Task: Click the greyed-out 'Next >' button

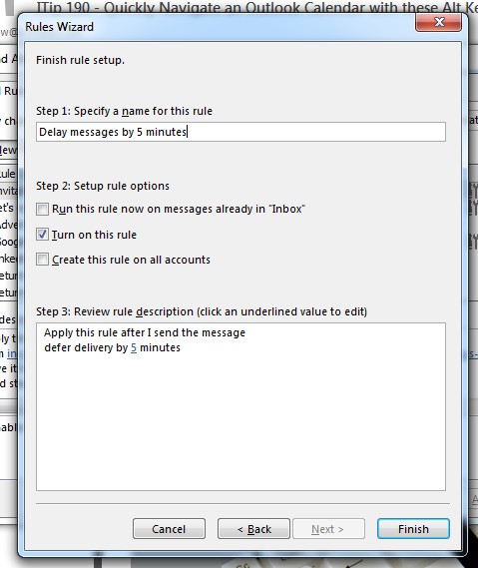Action: click(328, 529)
